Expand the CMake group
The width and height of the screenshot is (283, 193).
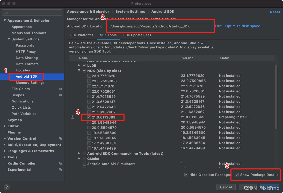pos(79,159)
